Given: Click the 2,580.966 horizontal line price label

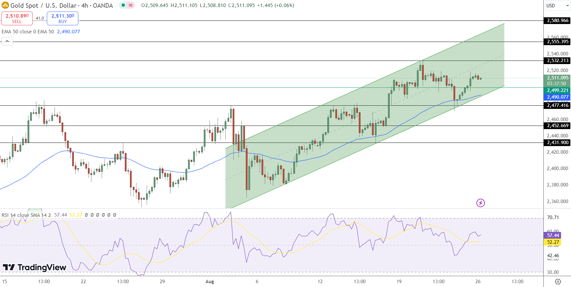Looking at the screenshot, I should tap(557, 20).
